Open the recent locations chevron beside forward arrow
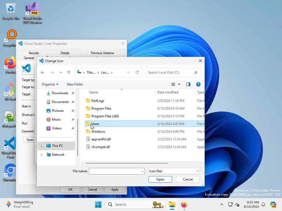This screenshot has width=282, height=211. pos(61,73)
